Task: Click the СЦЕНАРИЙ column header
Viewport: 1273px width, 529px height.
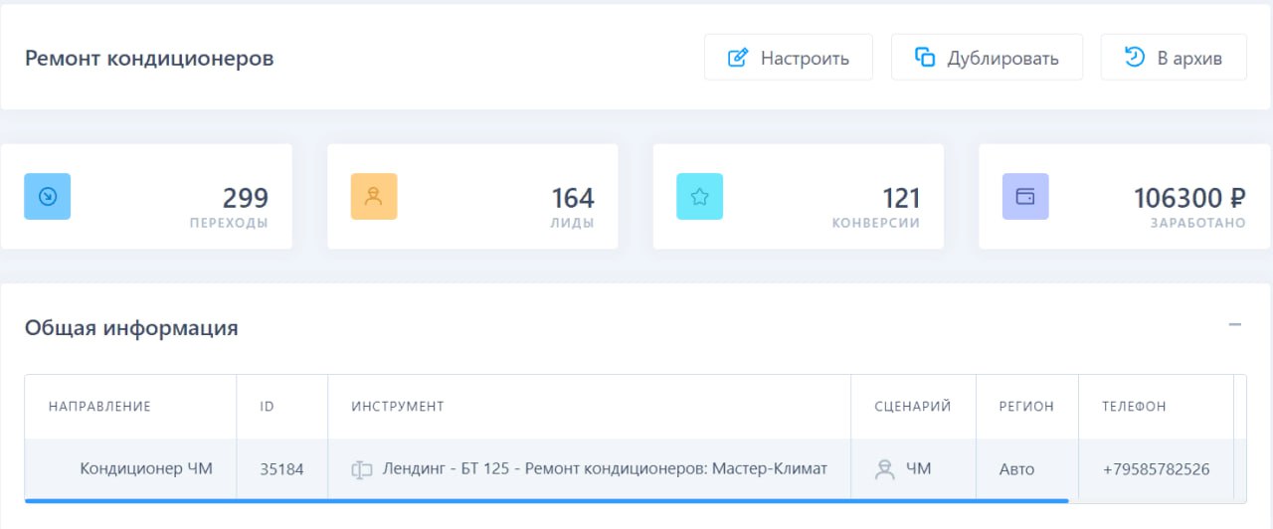Action: click(x=913, y=407)
